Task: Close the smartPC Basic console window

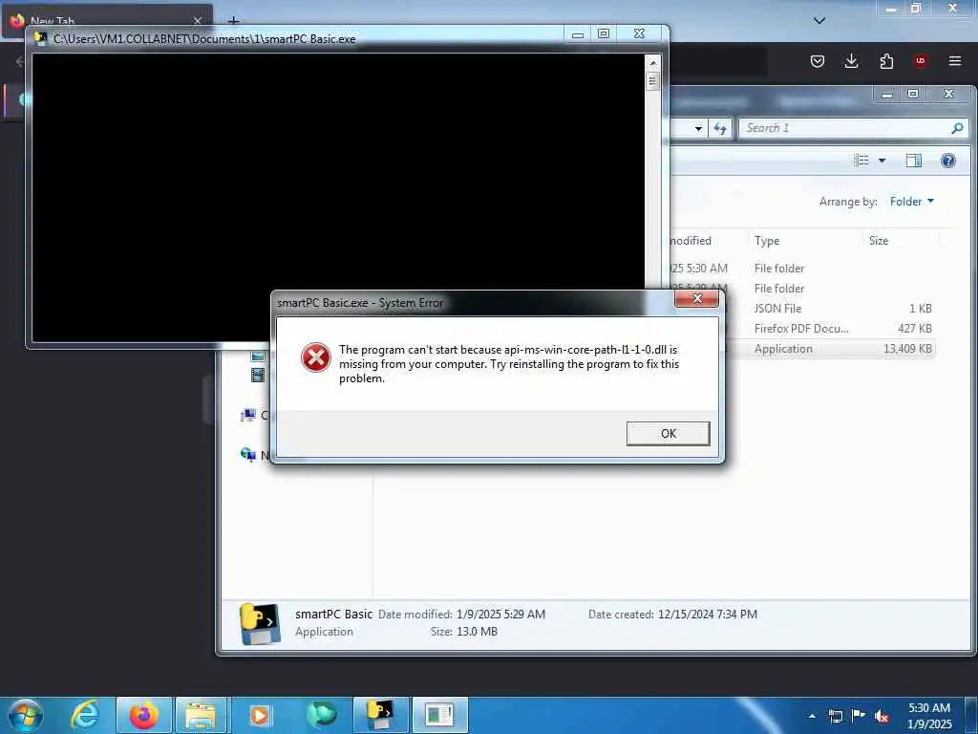Action: pyautogui.click(x=639, y=33)
